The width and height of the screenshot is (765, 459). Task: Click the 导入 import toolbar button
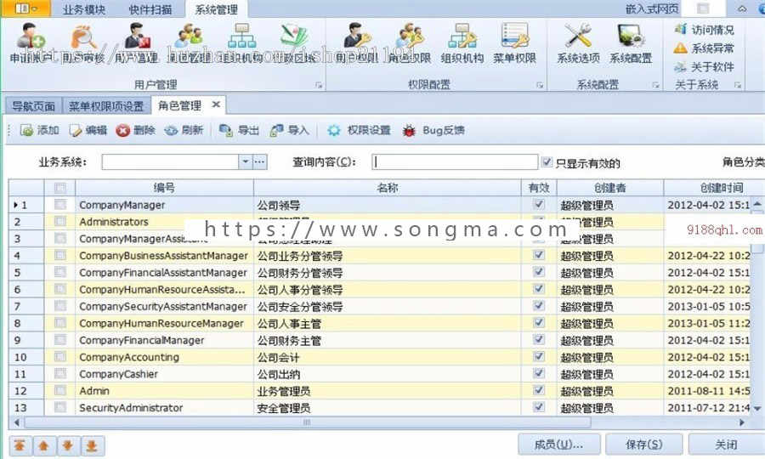pyautogui.click(x=290, y=130)
